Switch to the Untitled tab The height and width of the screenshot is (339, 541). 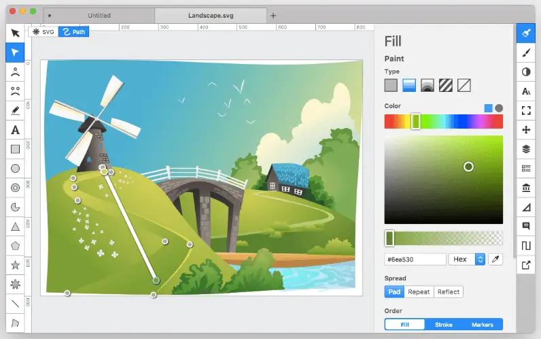tap(99, 15)
